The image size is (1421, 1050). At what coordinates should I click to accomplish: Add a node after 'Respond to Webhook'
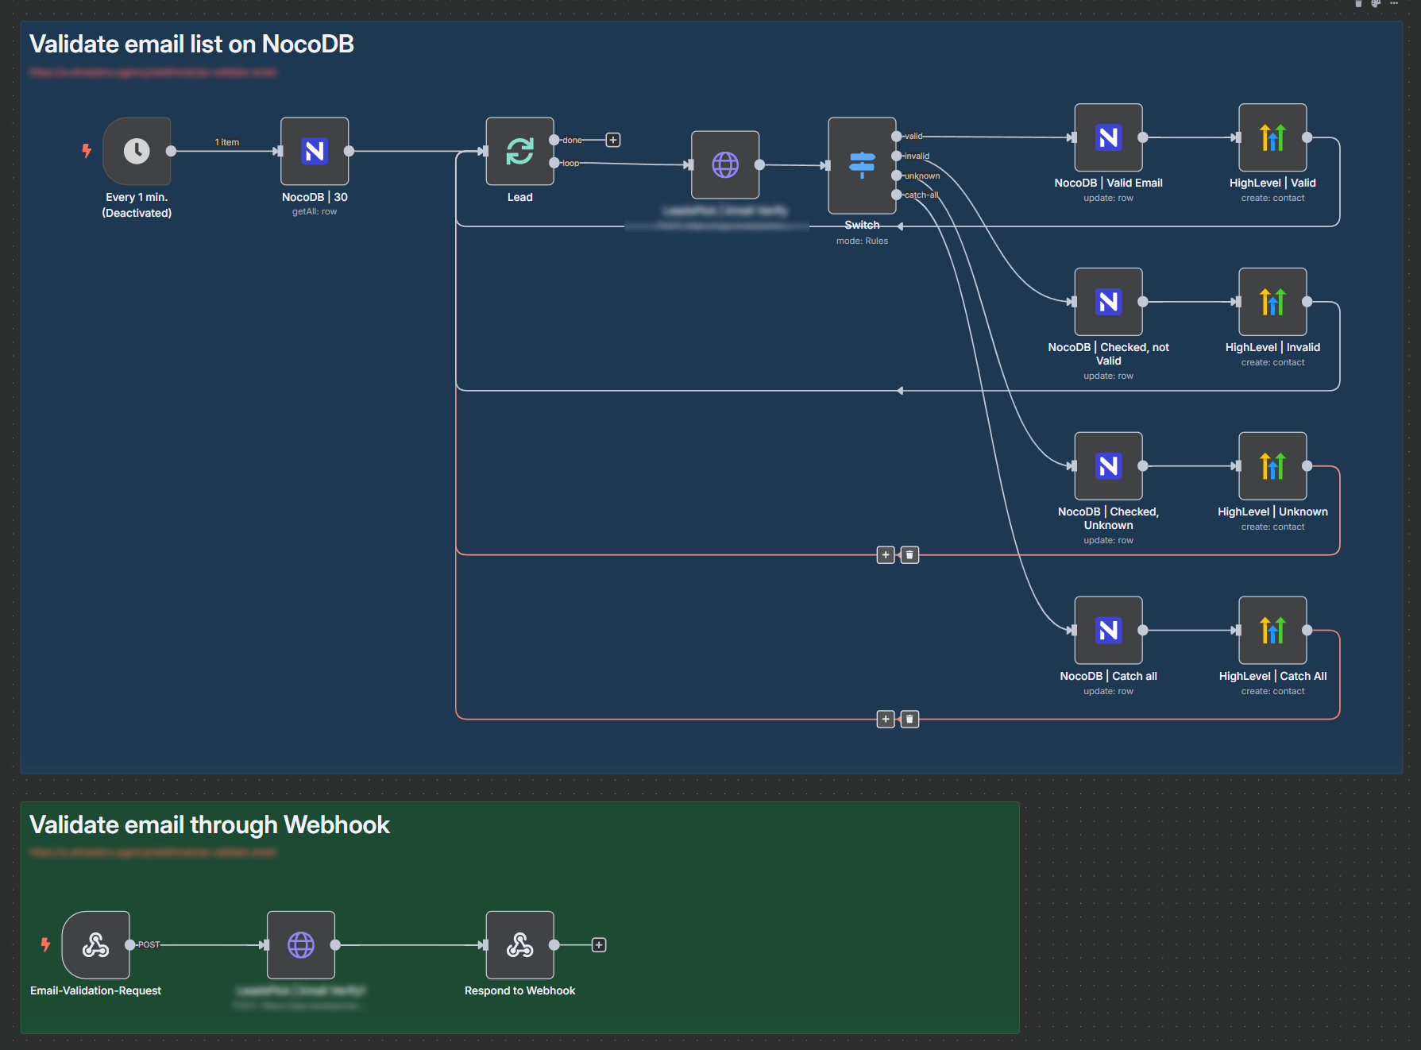(x=599, y=945)
